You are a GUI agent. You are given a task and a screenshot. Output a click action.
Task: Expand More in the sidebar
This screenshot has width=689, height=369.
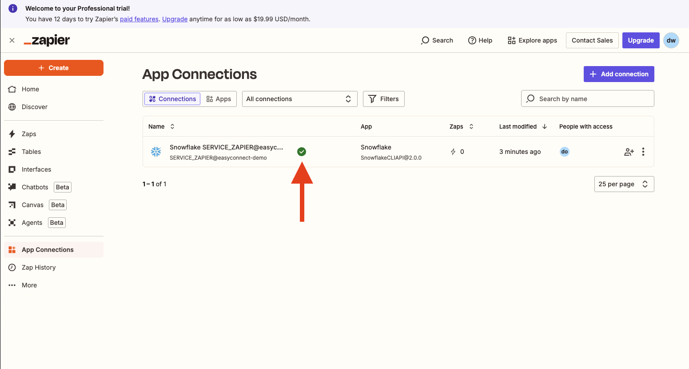coord(54,285)
